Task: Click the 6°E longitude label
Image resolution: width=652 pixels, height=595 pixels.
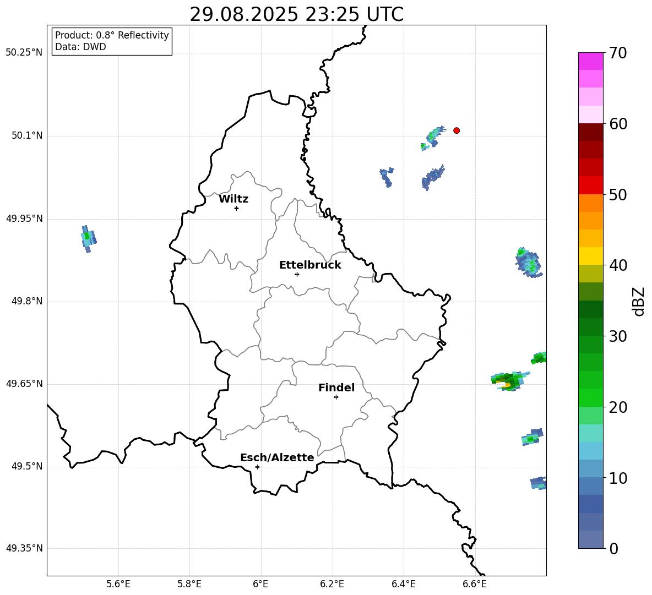Action: click(260, 584)
